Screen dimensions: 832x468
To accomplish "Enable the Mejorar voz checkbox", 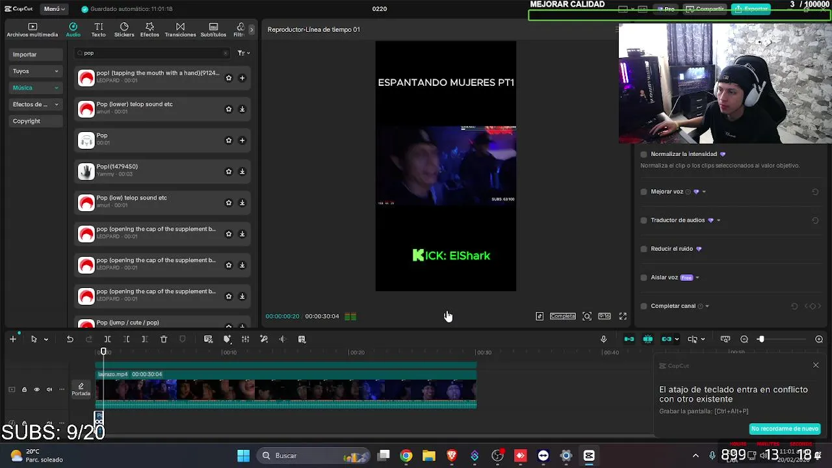I will tap(643, 192).
